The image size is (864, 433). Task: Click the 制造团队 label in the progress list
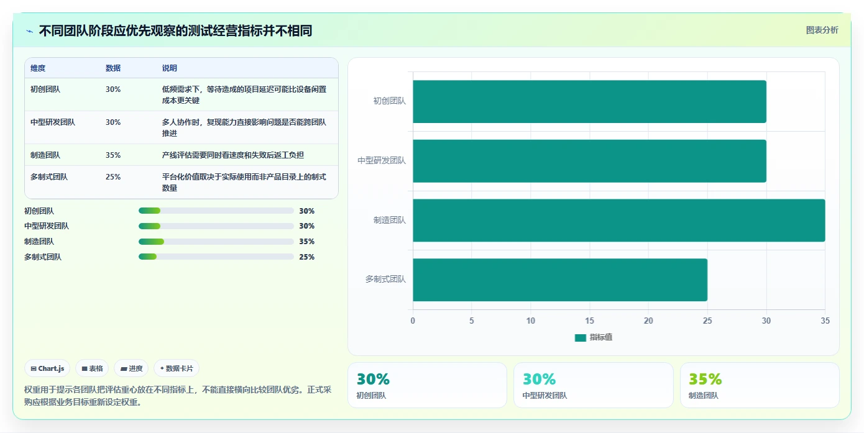tap(39, 242)
